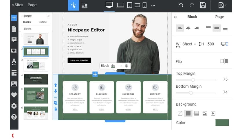
Task: Go back to Sites
Action: point(17,5)
